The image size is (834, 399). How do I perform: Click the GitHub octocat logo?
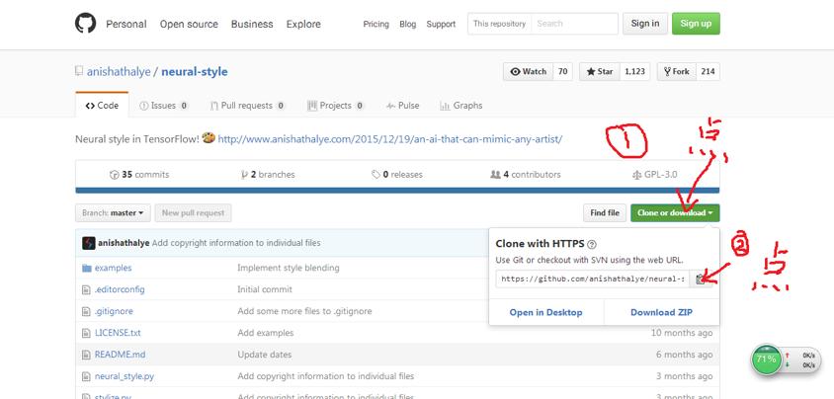[x=85, y=24]
